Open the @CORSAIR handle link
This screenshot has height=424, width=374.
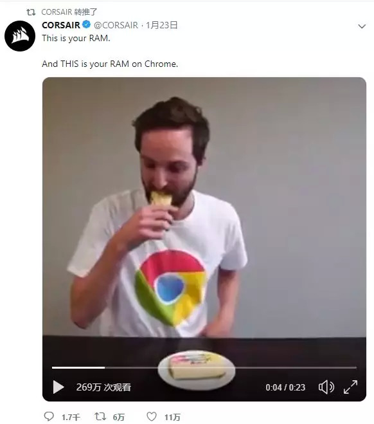[116, 25]
